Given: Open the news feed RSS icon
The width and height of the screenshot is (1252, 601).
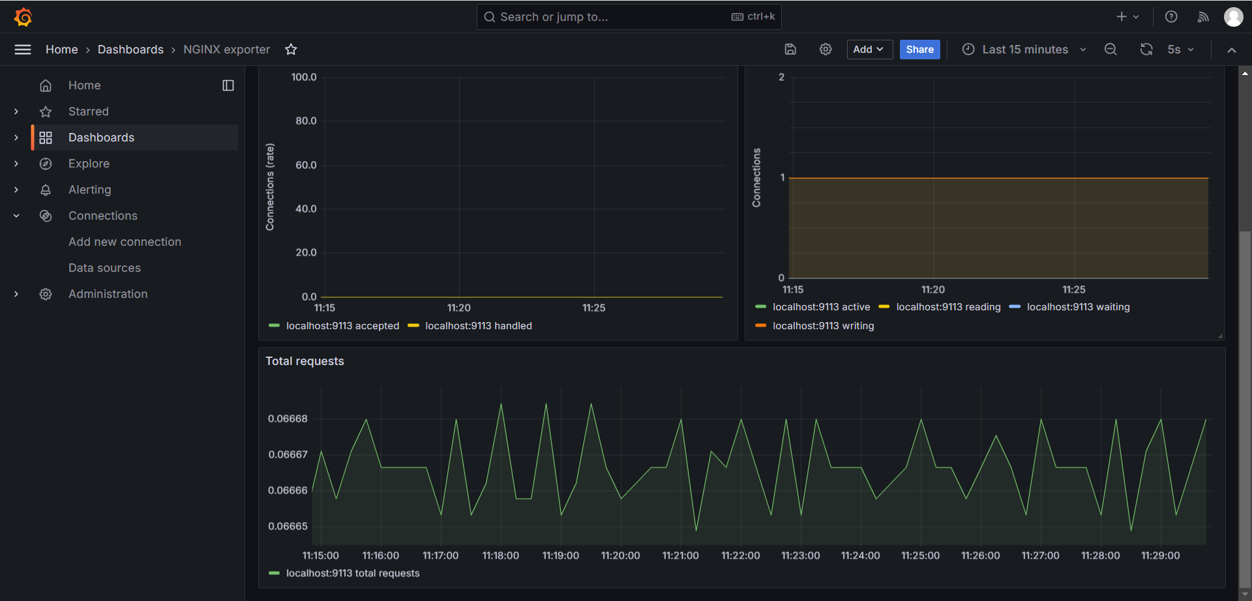Looking at the screenshot, I should 1203,17.
